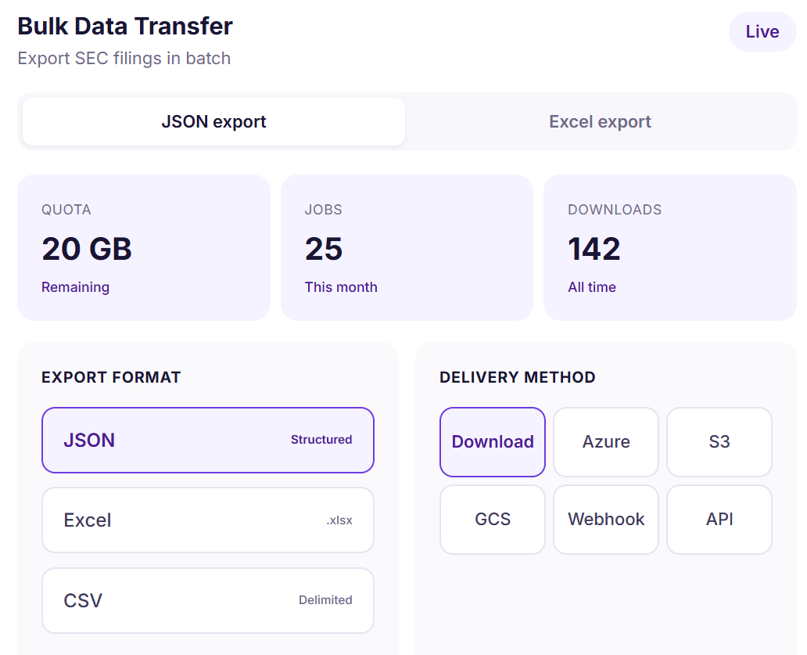
Task: Click the Bulk Data Transfer heading
Action: pos(125,27)
